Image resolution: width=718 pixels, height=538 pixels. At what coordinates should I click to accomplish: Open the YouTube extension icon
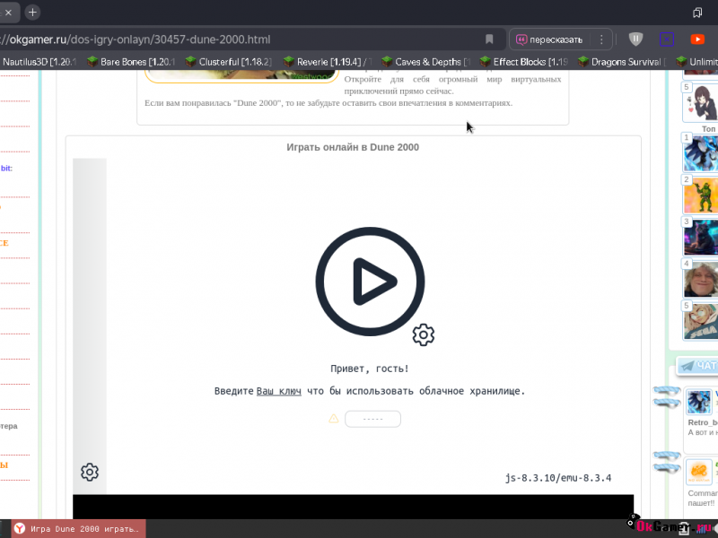[x=697, y=39]
